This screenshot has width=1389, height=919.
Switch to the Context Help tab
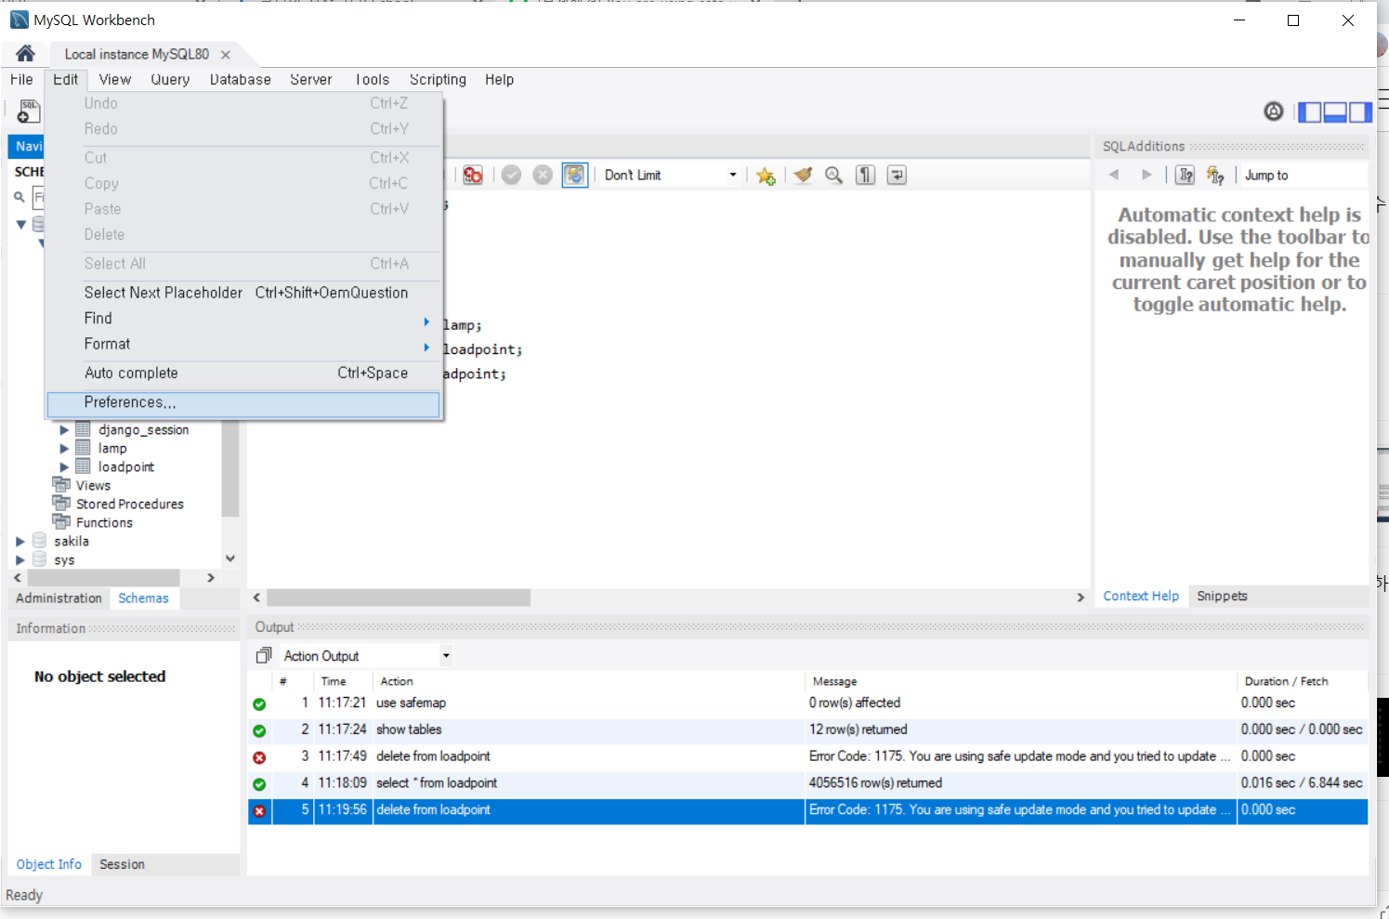click(1141, 597)
